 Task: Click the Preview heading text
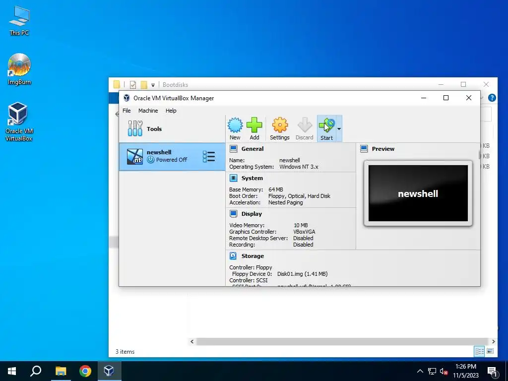(383, 149)
